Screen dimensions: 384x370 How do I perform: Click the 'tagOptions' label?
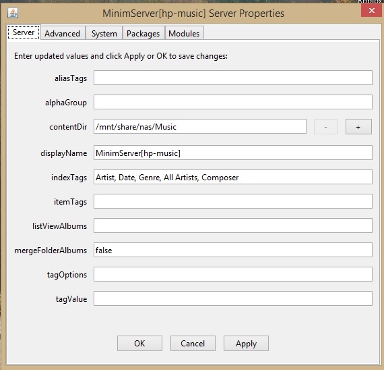click(67, 275)
